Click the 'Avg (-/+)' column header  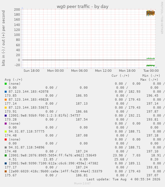(14, 79)
